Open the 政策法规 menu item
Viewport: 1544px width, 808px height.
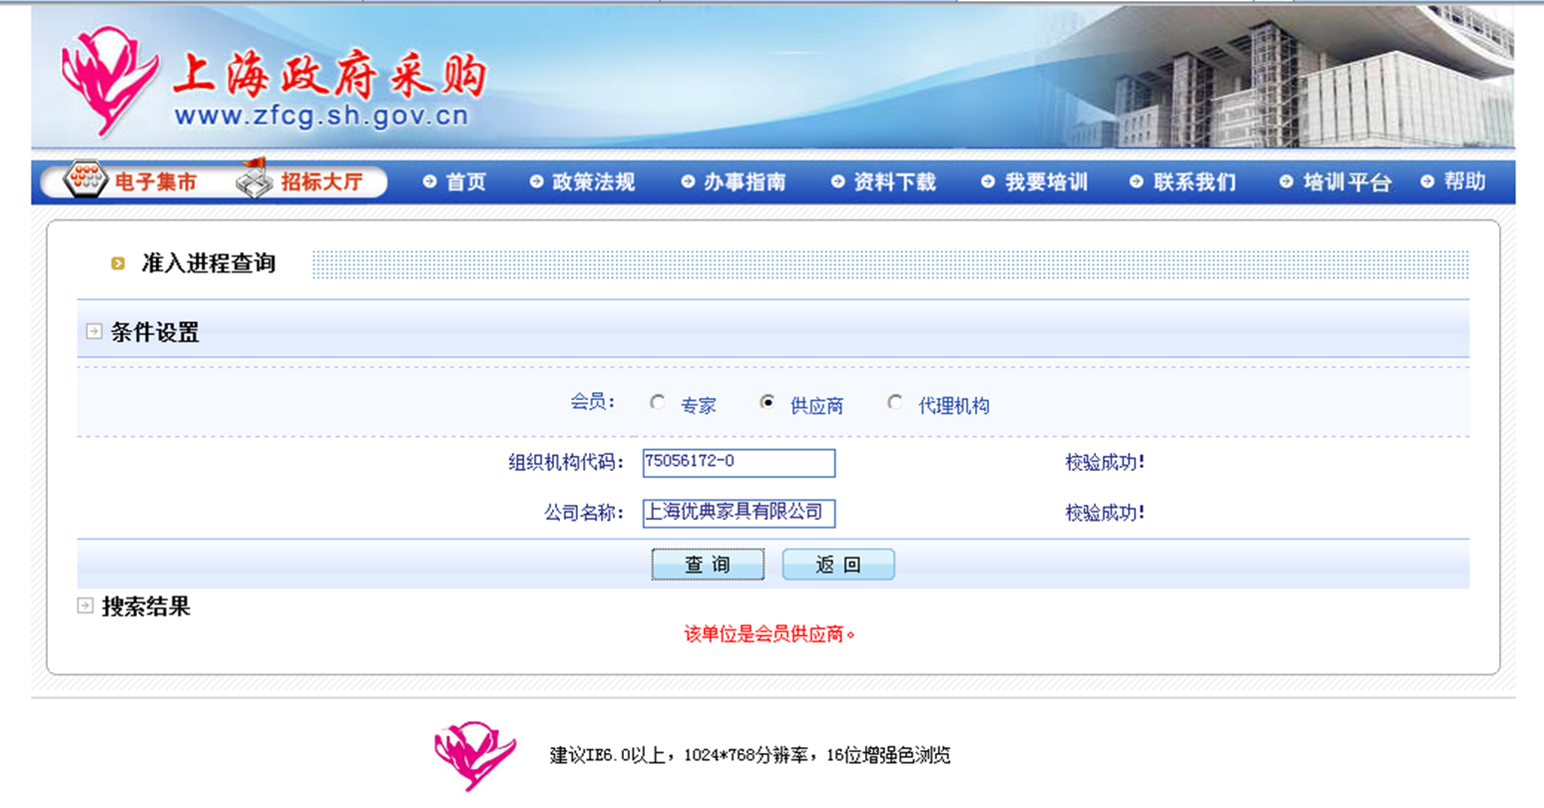pos(593,183)
